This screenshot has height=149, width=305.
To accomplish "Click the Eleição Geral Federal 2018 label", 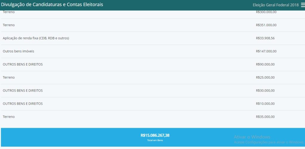I will [x=276, y=5].
